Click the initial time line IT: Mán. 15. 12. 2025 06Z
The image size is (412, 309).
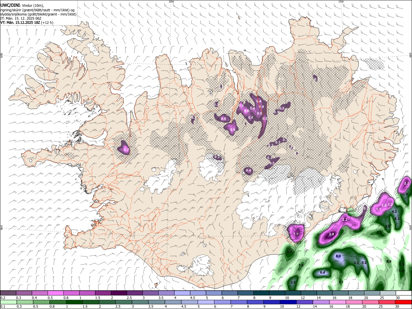pos(21,18)
